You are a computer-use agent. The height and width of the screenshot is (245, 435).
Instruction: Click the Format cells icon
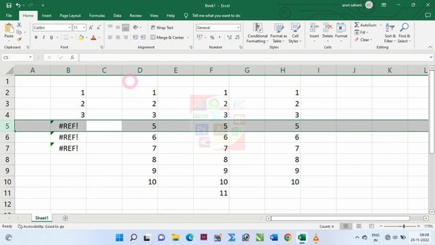(x=341, y=28)
